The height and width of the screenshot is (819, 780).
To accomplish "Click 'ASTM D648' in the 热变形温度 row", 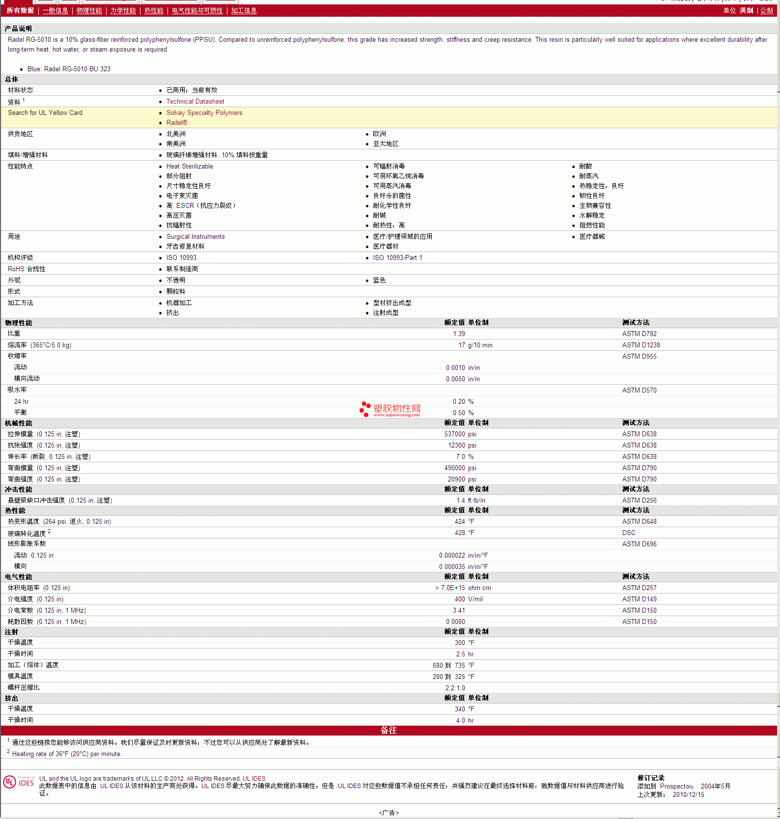I will click(x=639, y=521).
